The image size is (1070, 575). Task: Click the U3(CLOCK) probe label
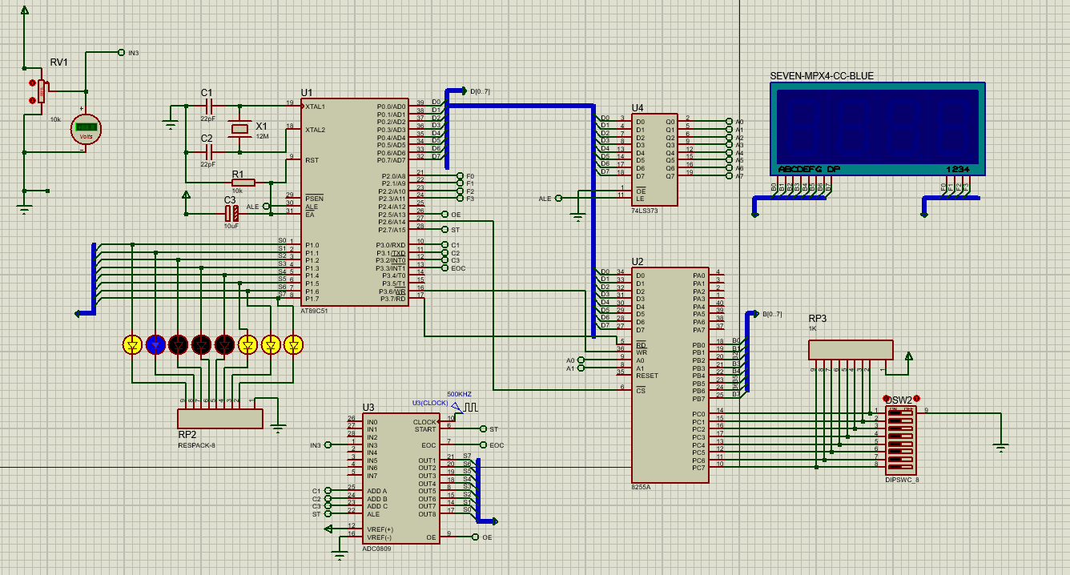tap(430, 403)
